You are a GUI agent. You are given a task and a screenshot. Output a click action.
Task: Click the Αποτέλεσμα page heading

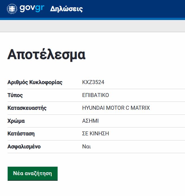click(x=46, y=55)
